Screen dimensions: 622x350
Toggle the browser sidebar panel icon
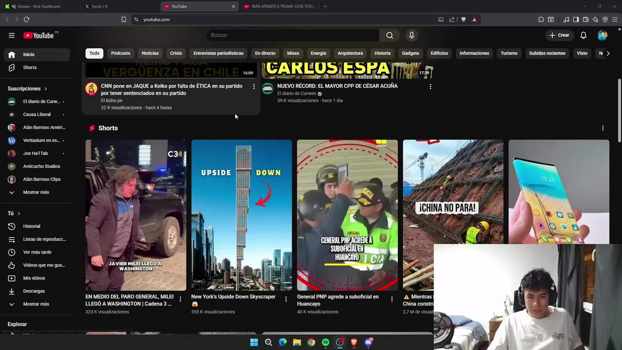pos(576,19)
